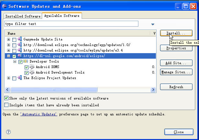This screenshot has height=140, width=199.
Task: Click the Install... button
Action: (176, 33)
